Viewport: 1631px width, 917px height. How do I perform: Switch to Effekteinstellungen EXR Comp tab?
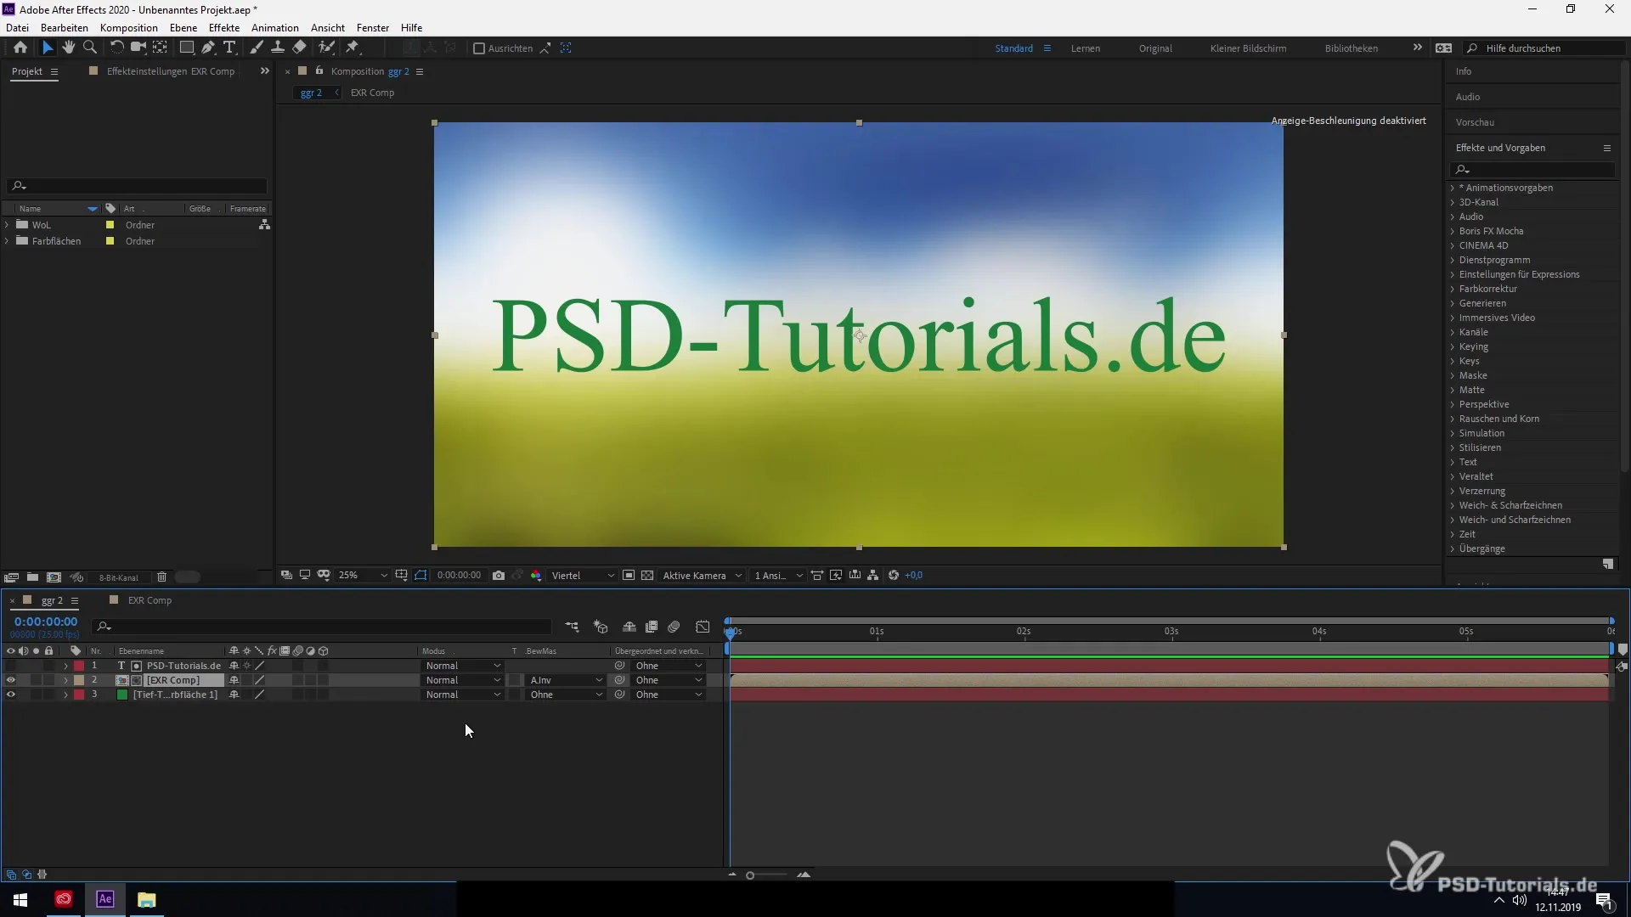pyautogui.click(x=171, y=71)
